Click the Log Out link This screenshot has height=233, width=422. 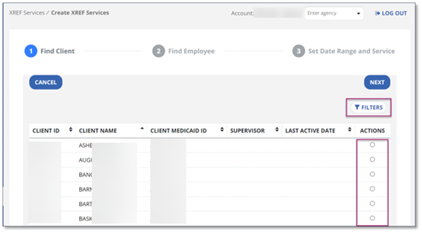[391, 14]
